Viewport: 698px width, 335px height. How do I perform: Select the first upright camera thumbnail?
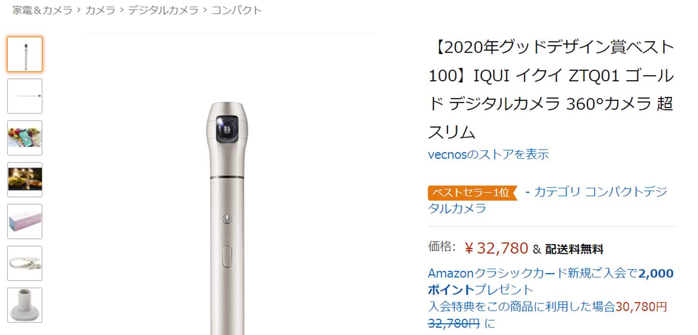pyautogui.click(x=25, y=54)
